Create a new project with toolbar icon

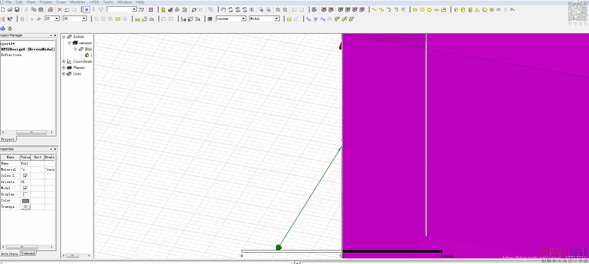pyautogui.click(x=3, y=10)
